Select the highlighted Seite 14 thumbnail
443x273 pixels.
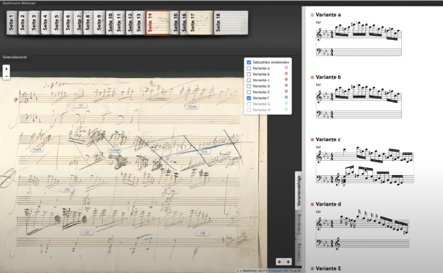click(158, 23)
